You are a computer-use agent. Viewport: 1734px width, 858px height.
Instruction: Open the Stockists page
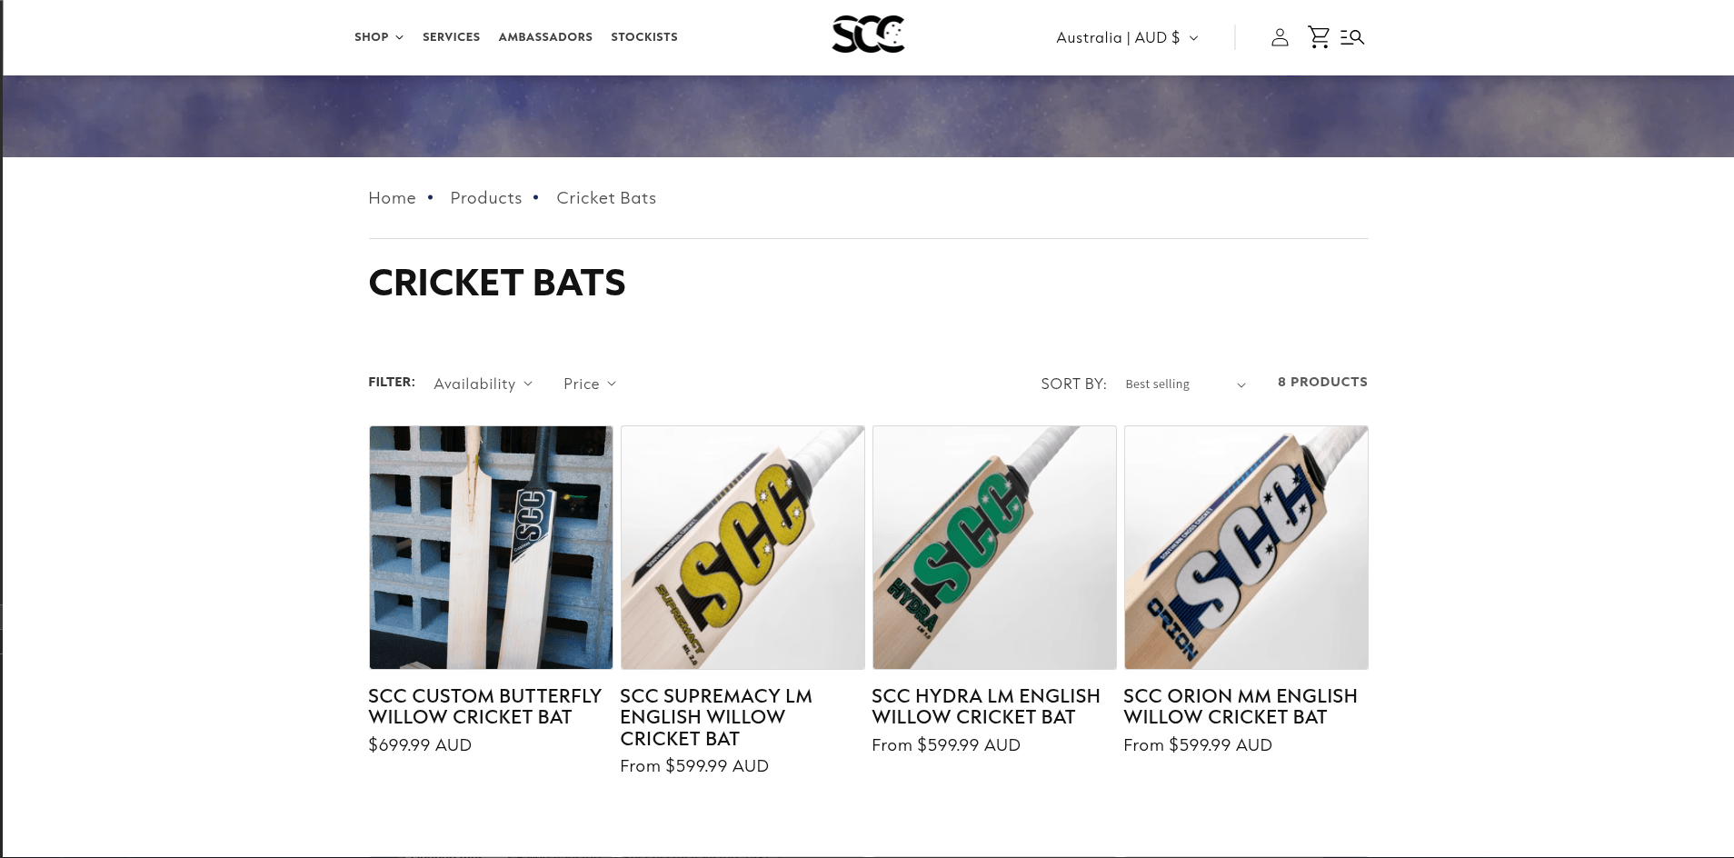click(x=644, y=37)
